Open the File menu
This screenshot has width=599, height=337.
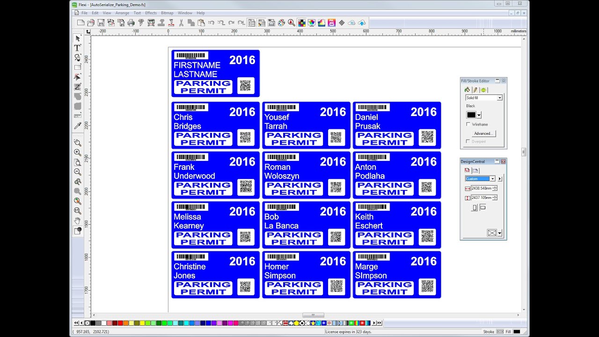click(x=85, y=13)
